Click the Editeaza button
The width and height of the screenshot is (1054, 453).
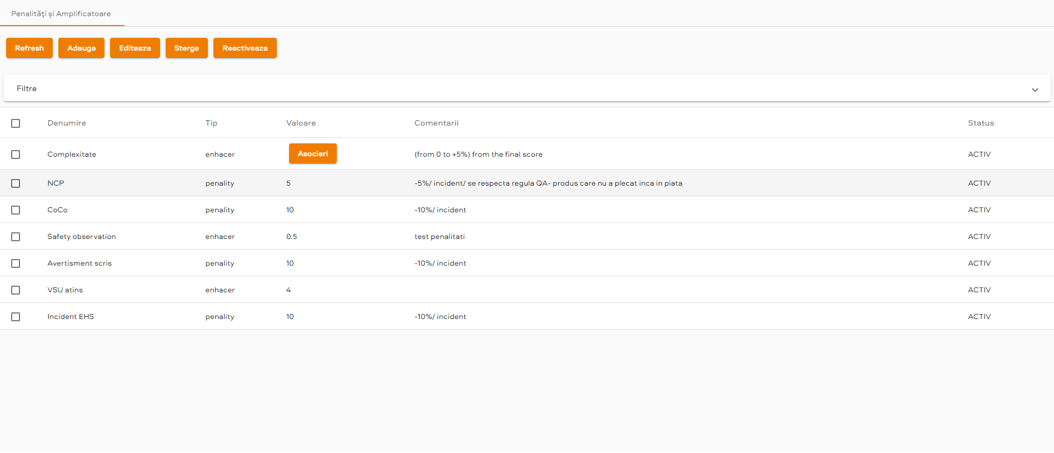pyautogui.click(x=135, y=48)
